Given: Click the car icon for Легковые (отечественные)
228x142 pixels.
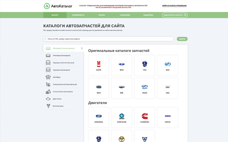Looking at the screenshot, I should (48, 48).
